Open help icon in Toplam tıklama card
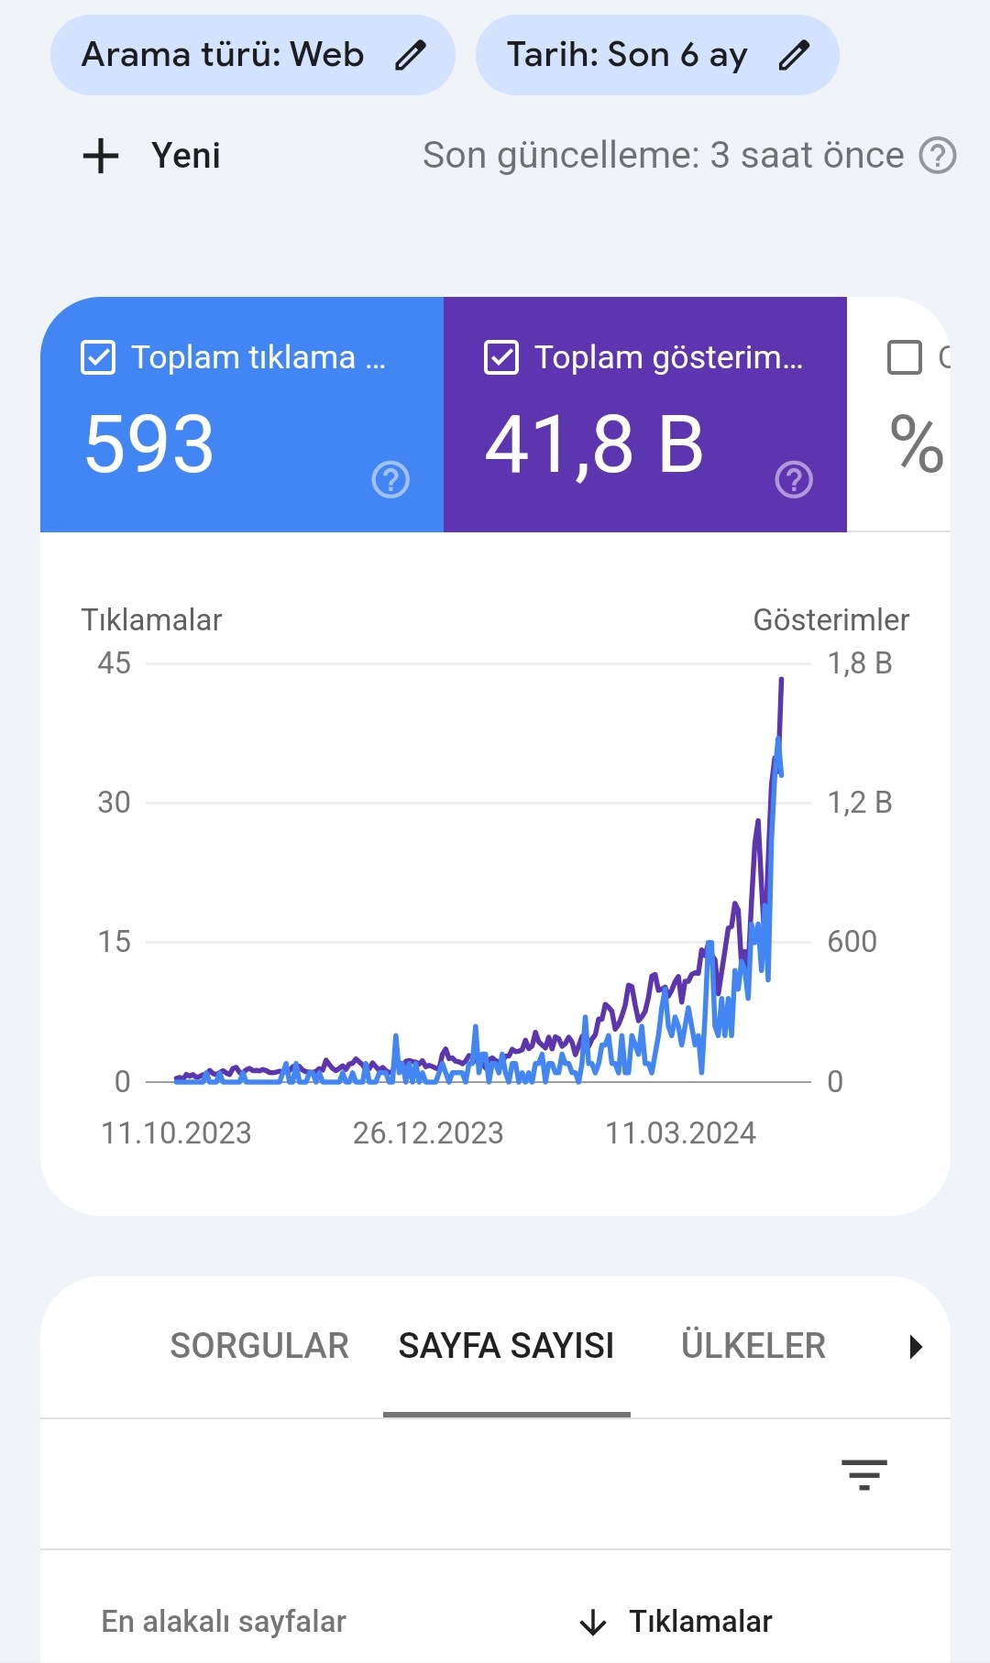Viewport: 990px width, 1663px height. (390, 479)
